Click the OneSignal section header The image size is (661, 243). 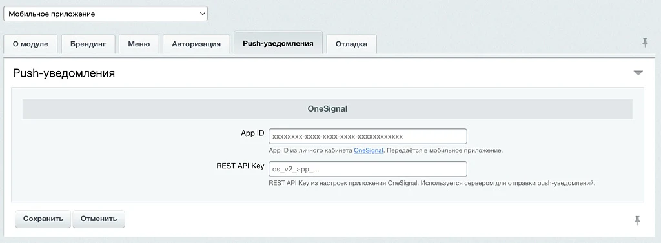point(327,109)
